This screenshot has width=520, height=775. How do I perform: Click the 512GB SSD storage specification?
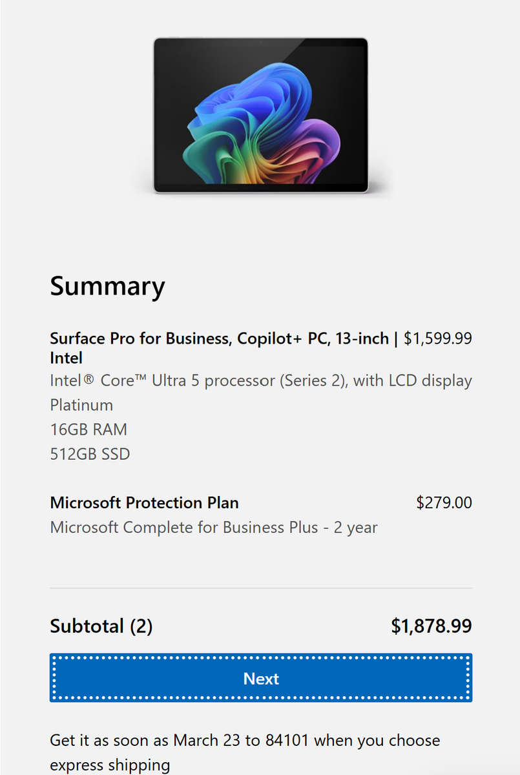pyautogui.click(x=90, y=454)
